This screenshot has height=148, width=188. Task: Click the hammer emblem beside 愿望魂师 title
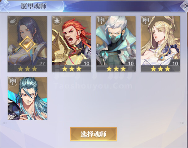[x=5, y=6]
